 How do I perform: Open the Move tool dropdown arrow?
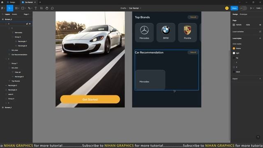(x=12, y=8)
